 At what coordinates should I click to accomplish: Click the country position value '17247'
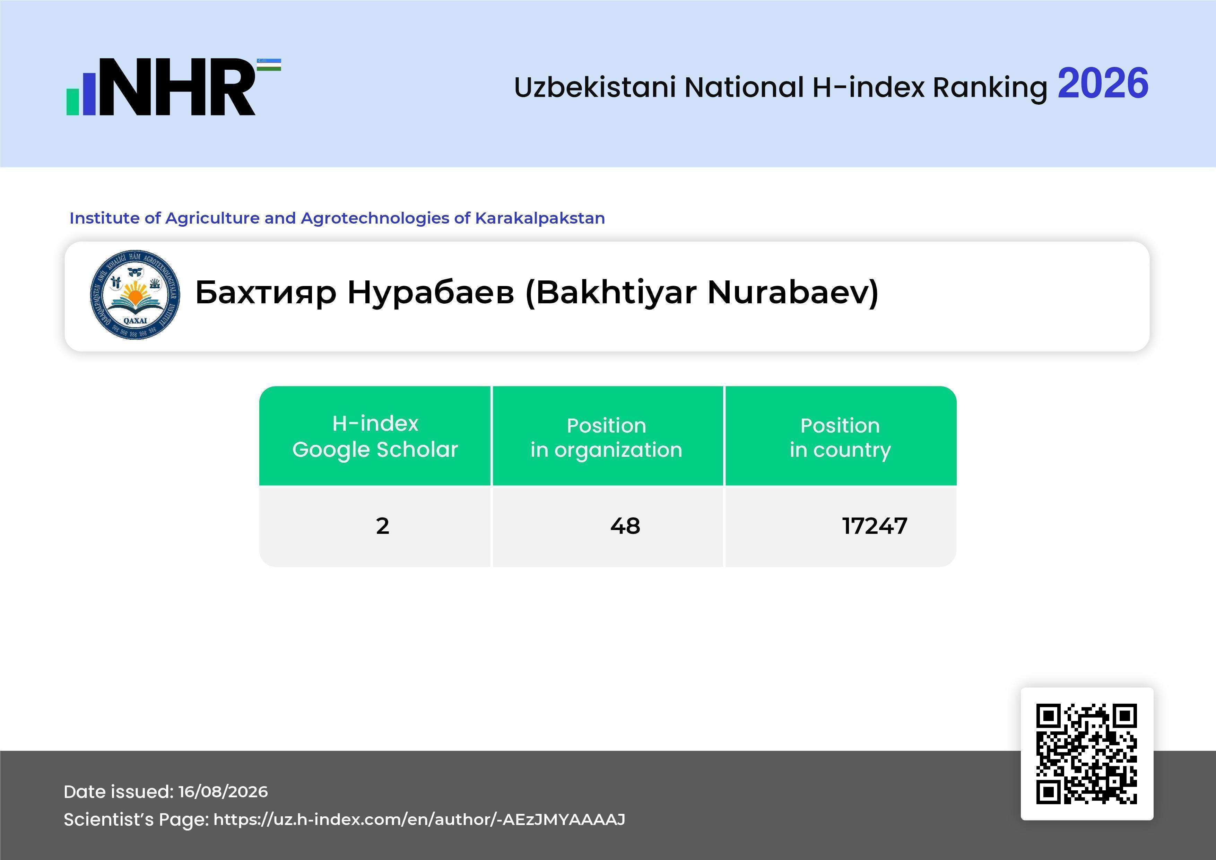pos(875,526)
